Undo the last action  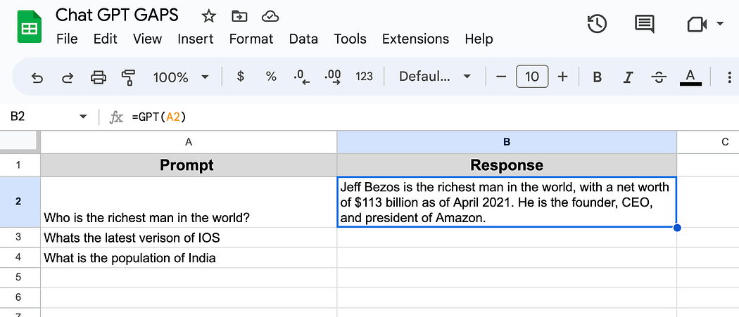[x=37, y=77]
